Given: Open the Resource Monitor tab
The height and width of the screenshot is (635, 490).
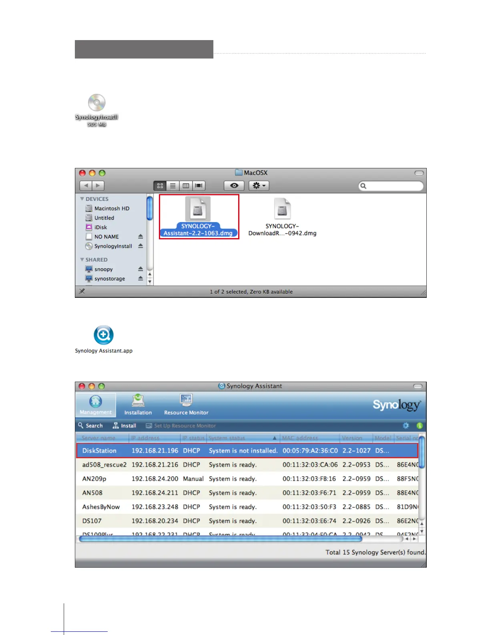Looking at the screenshot, I should click(x=186, y=405).
